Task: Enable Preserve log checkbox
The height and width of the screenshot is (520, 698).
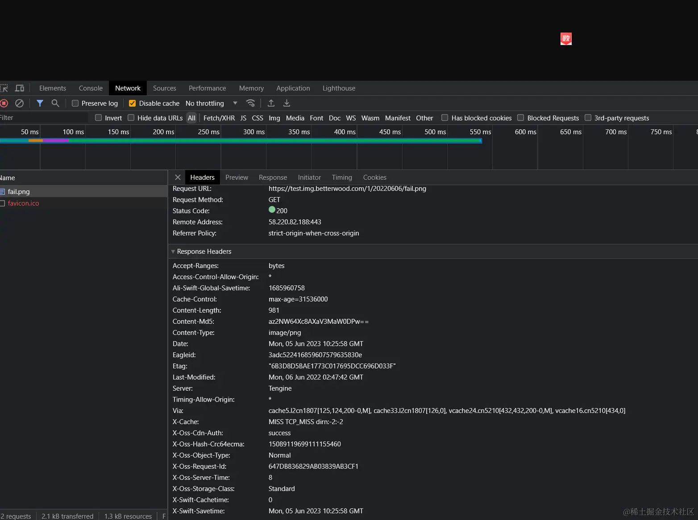Action: coord(75,103)
